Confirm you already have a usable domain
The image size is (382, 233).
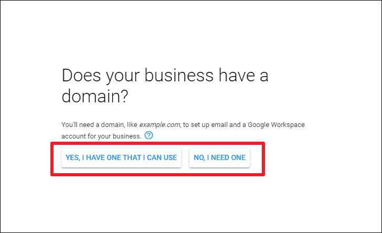(x=121, y=157)
